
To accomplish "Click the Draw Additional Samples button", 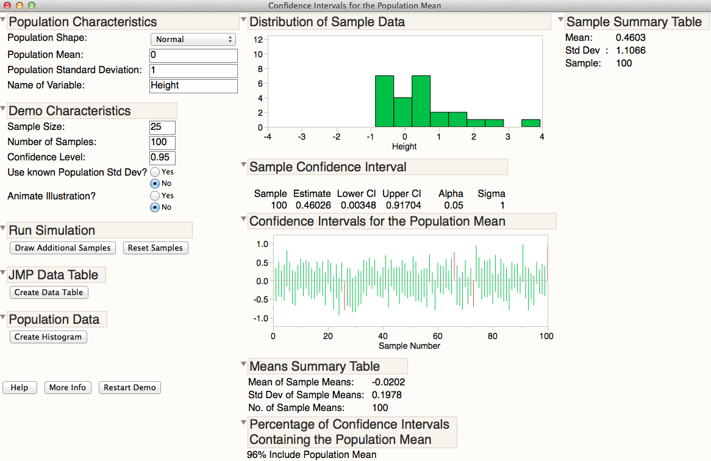I will (x=62, y=248).
